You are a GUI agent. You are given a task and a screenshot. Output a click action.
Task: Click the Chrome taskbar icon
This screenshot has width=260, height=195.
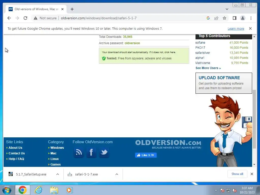(x=23, y=190)
